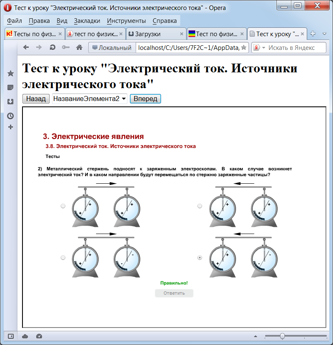Open zoom options arrow in status bar
This screenshot has height=345, width=333.
(256, 336)
